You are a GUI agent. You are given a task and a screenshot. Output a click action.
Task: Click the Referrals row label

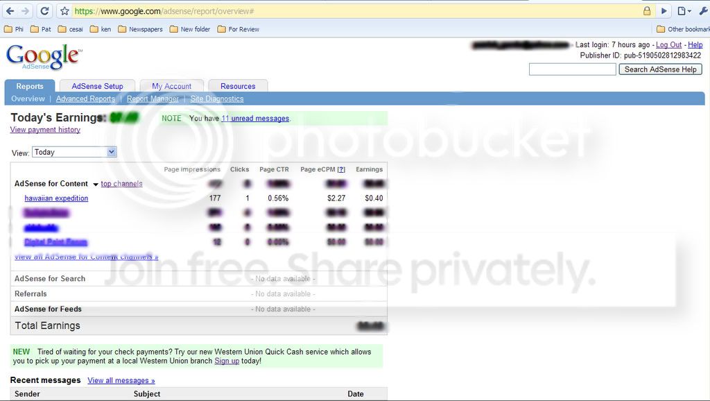coord(31,293)
